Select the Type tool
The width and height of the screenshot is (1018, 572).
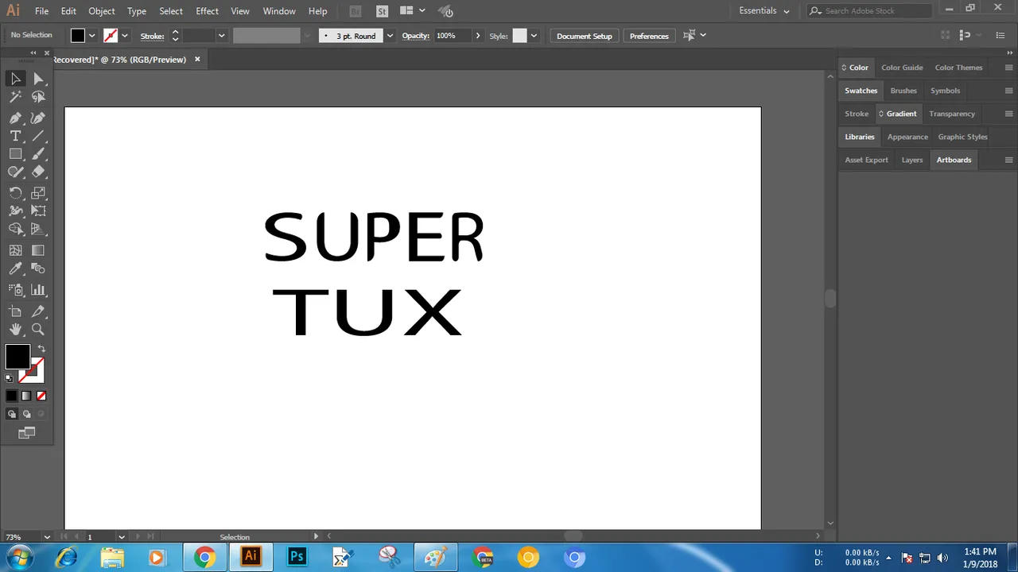tap(15, 136)
